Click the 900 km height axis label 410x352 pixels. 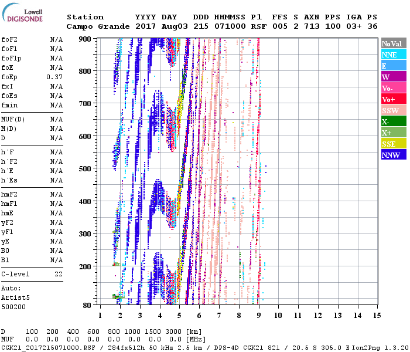[85, 39]
